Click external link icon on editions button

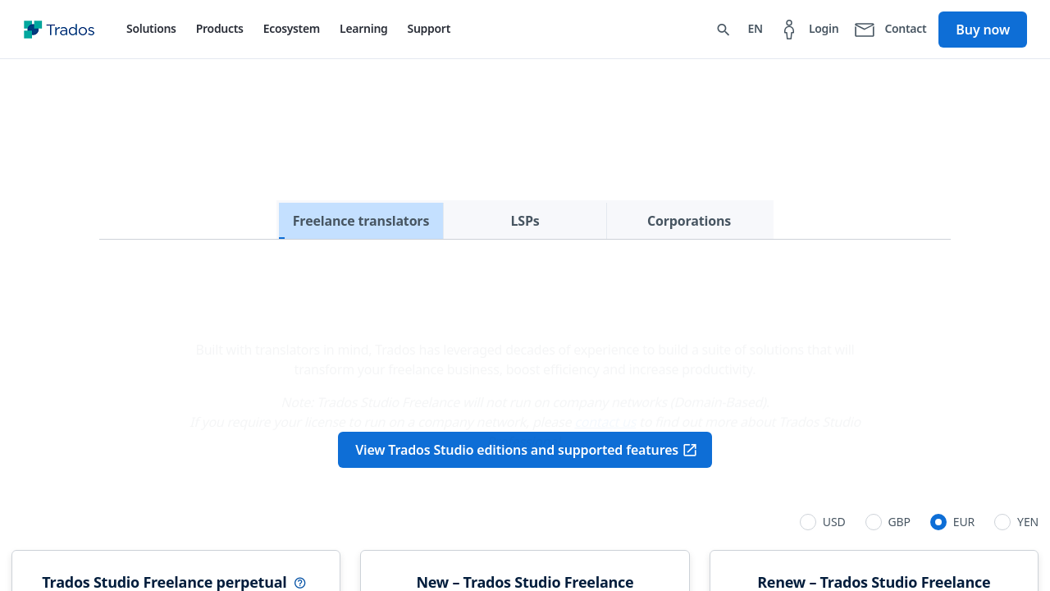point(690,450)
